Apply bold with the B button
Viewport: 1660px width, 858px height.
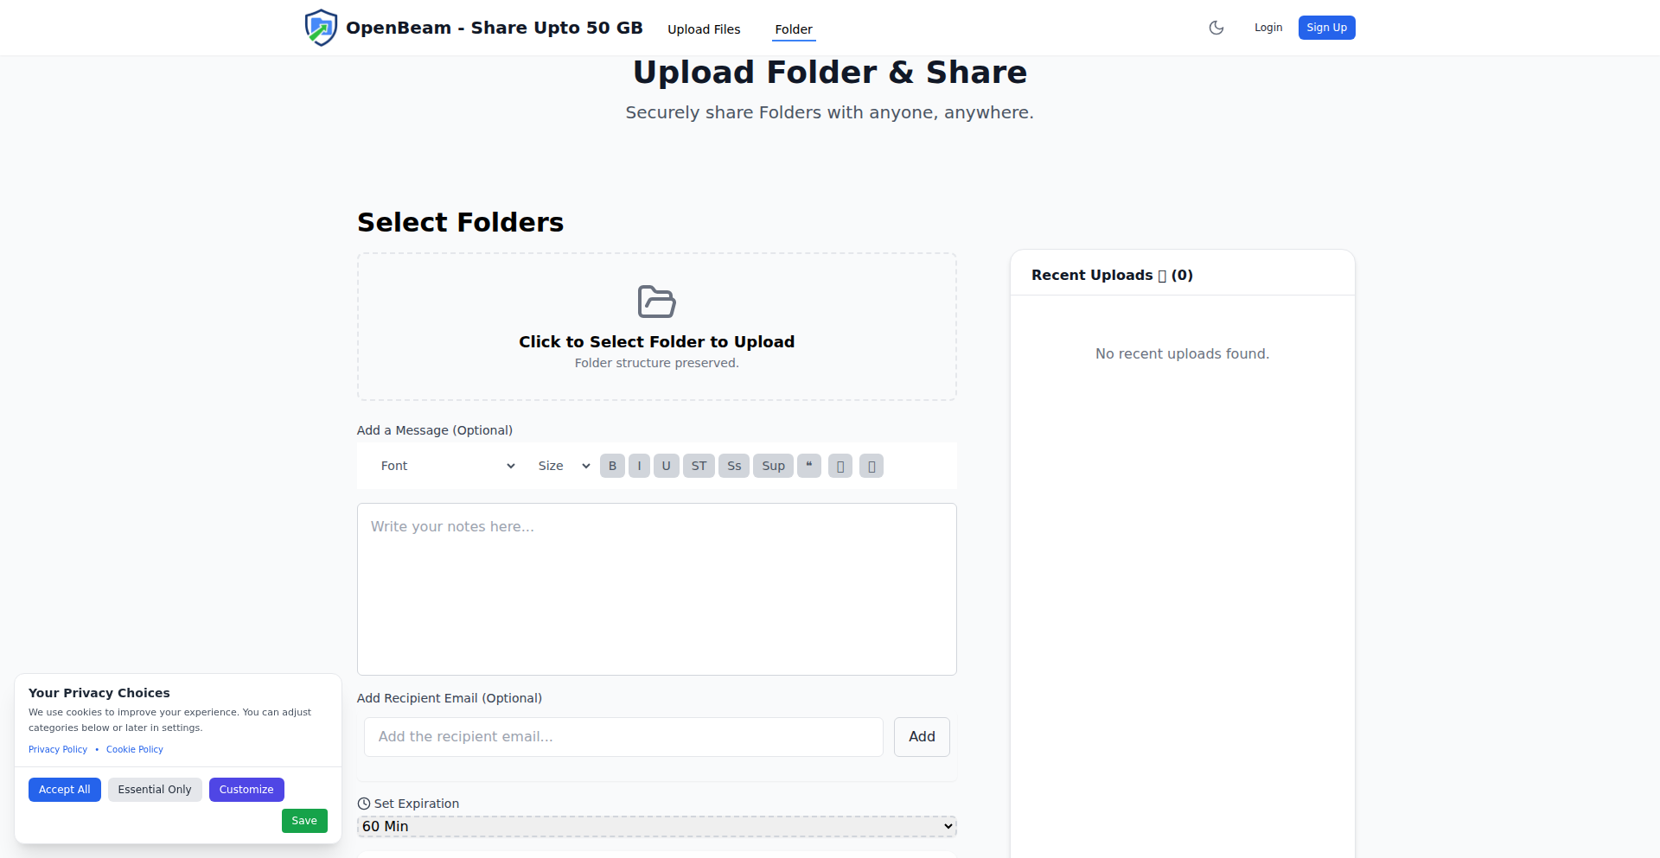pyautogui.click(x=612, y=466)
